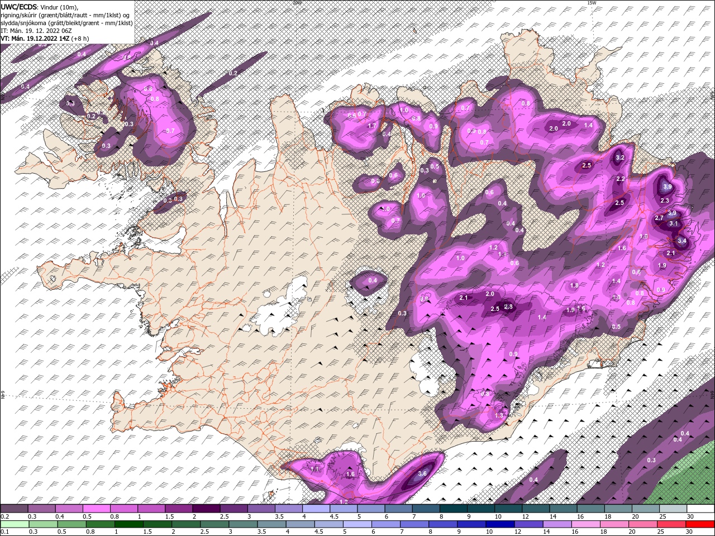The height and width of the screenshot is (536, 715).
Task: Click the 2.3 precipitation value in the east
Action: point(665,200)
